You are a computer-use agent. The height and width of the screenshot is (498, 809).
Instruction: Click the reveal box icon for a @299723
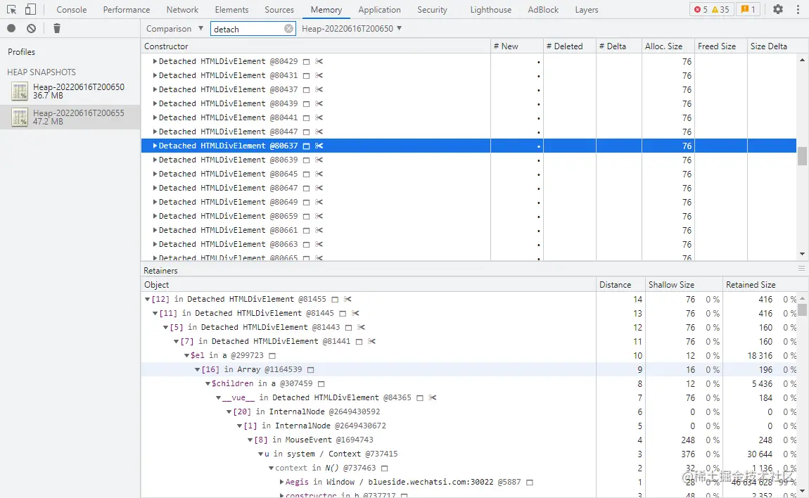(272, 356)
